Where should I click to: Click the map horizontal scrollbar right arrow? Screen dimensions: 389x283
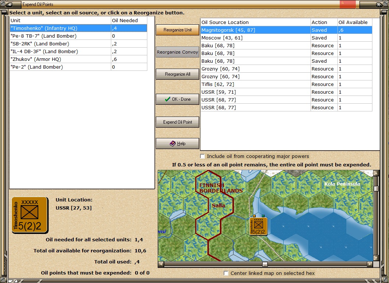(x=370, y=264)
